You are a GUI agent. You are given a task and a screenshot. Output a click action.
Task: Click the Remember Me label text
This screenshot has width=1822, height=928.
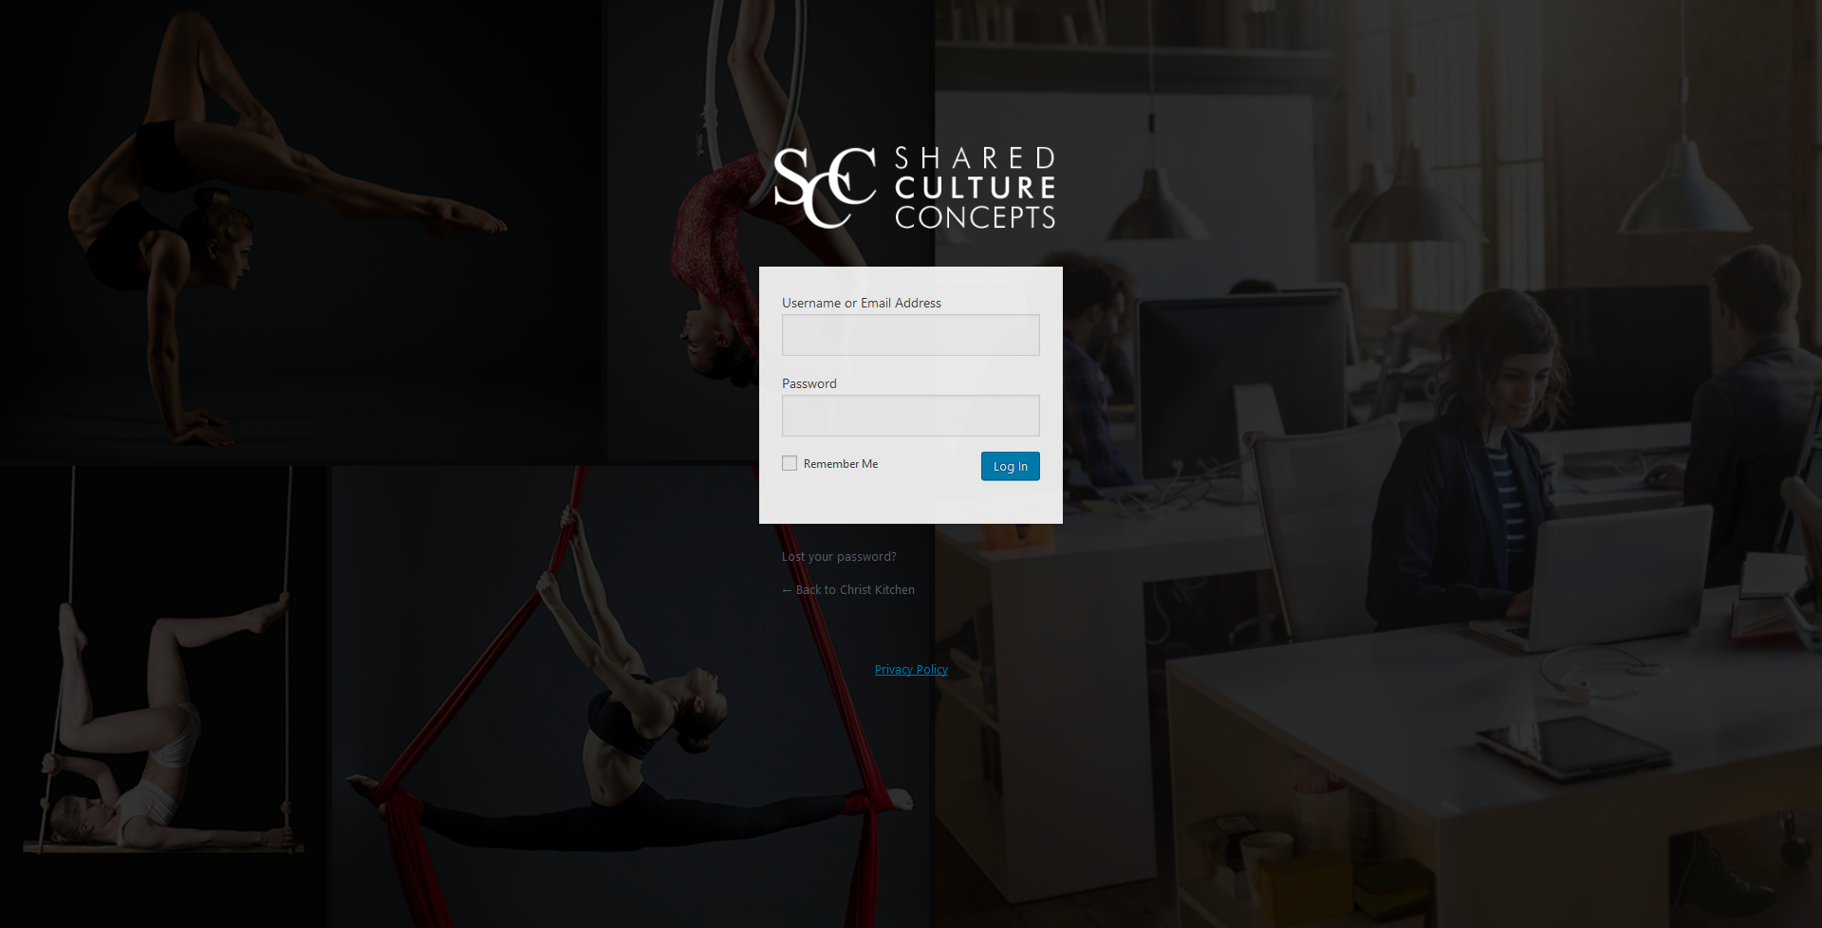point(841,464)
